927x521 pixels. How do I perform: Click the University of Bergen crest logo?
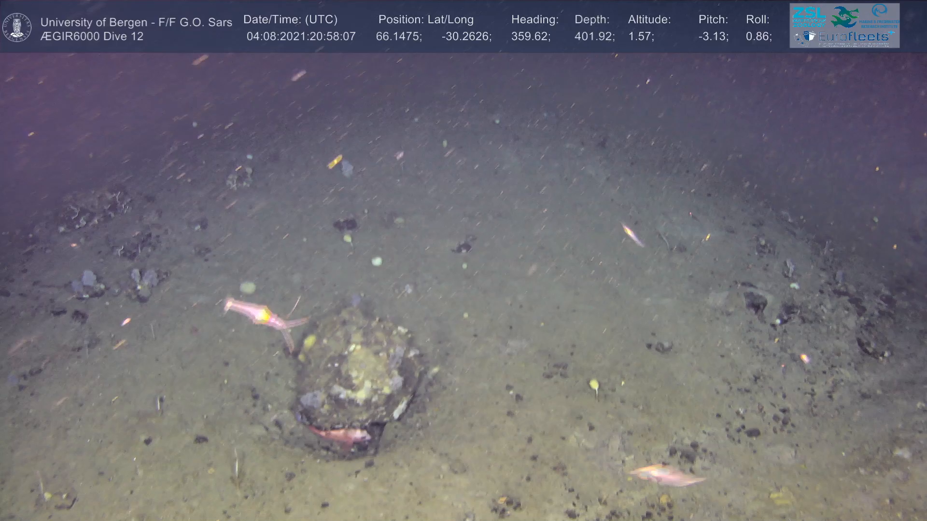tap(17, 27)
